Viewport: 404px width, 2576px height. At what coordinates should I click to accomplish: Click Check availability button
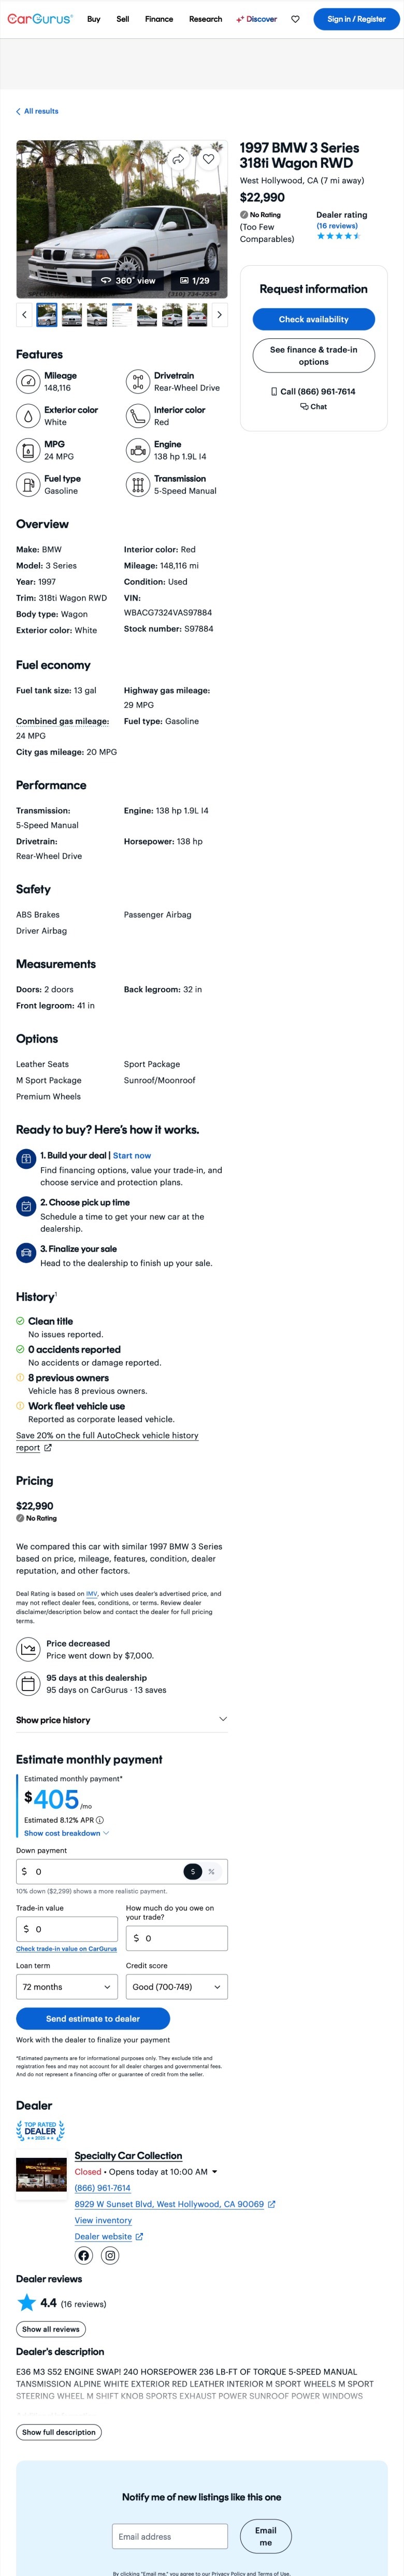313,319
